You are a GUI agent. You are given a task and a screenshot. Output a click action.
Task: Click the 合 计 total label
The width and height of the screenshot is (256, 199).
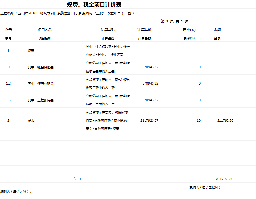tap(78, 179)
